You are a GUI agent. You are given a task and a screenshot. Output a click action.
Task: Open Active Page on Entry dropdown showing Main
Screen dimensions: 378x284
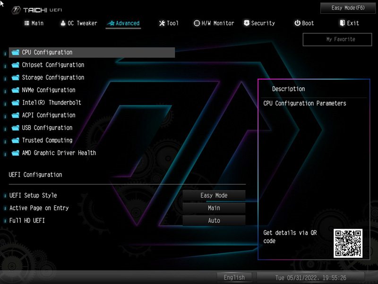pyautogui.click(x=214, y=208)
